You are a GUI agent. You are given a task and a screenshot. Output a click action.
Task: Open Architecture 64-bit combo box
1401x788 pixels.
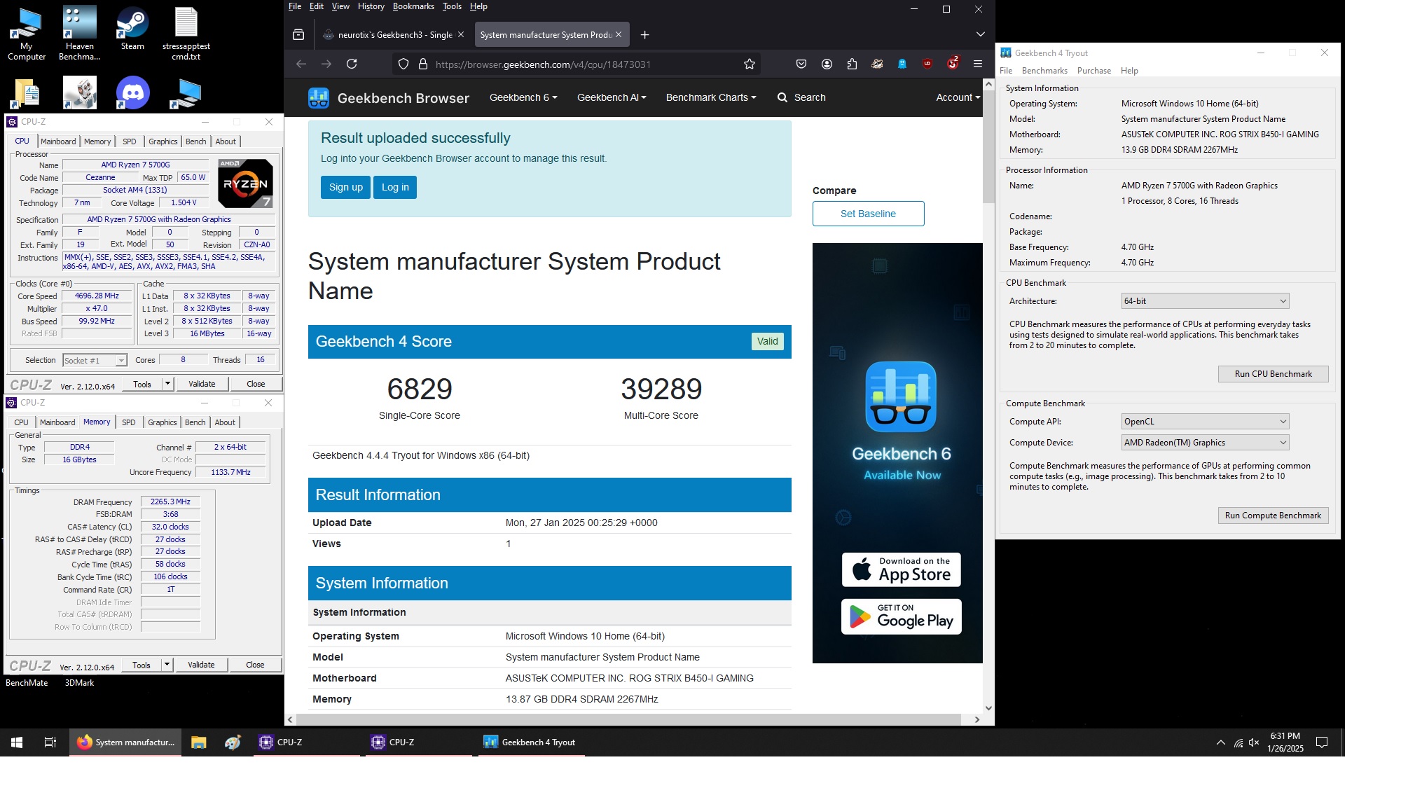1205,301
